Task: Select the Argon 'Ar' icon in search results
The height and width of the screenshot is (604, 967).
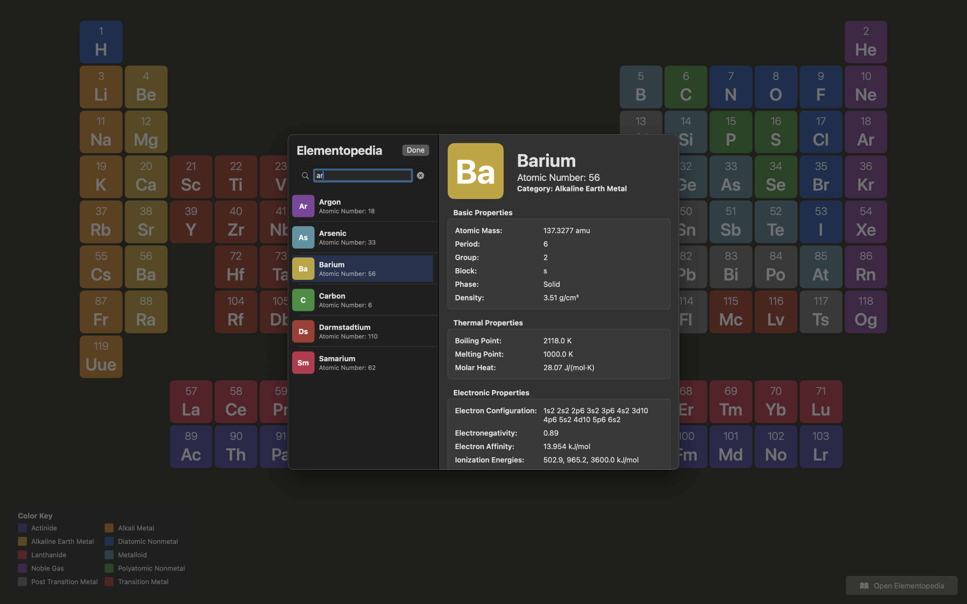Action: (x=303, y=206)
